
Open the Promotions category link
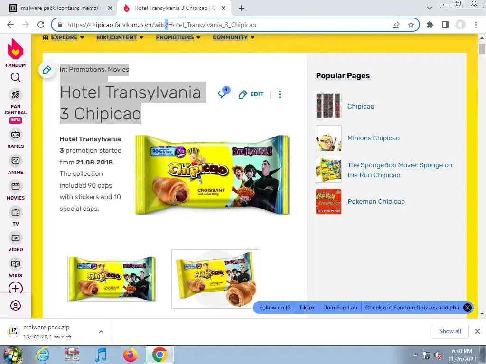pos(87,69)
